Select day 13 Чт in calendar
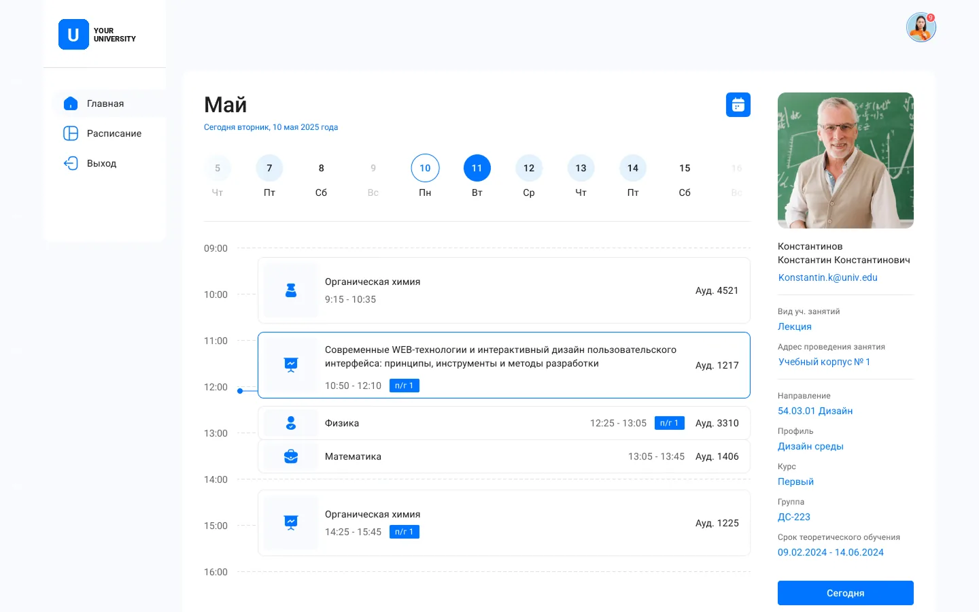979x612 pixels. point(581,177)
